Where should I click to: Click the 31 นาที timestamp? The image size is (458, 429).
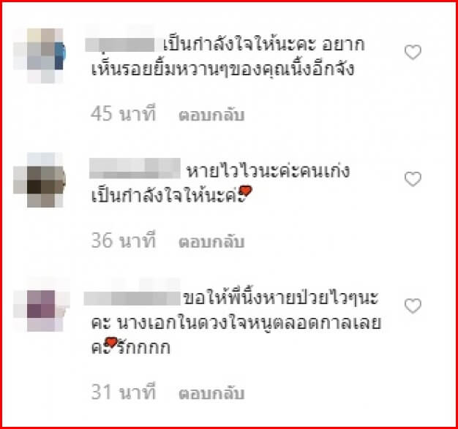(x=123, y=392)
